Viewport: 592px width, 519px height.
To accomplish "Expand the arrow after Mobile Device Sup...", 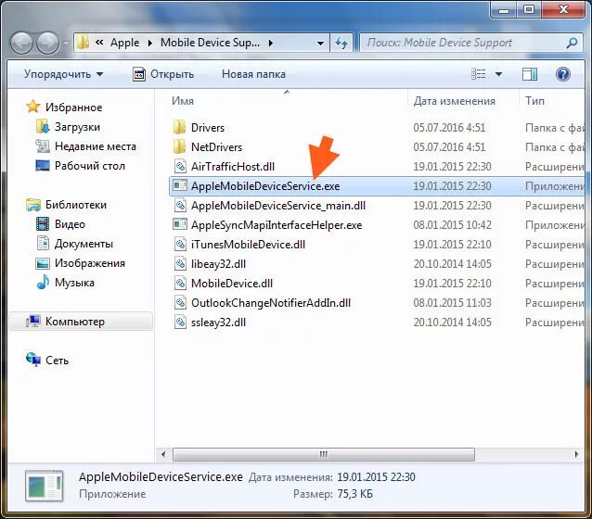I will click(270, 43).
